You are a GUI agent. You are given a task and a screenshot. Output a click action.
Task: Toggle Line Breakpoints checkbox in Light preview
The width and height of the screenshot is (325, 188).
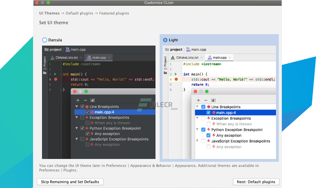[x=203, y=107]
